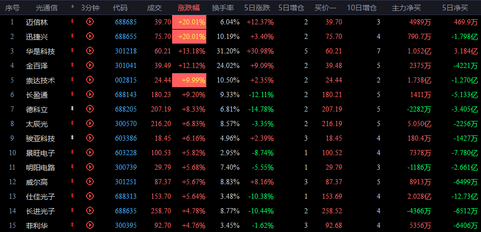
Task: Sort by 涨跌幅 column header
Action: click(x=189, y=8)
